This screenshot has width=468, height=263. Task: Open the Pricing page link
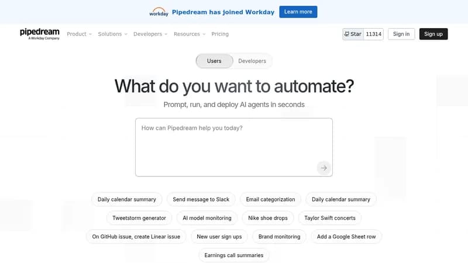point(220,34)
